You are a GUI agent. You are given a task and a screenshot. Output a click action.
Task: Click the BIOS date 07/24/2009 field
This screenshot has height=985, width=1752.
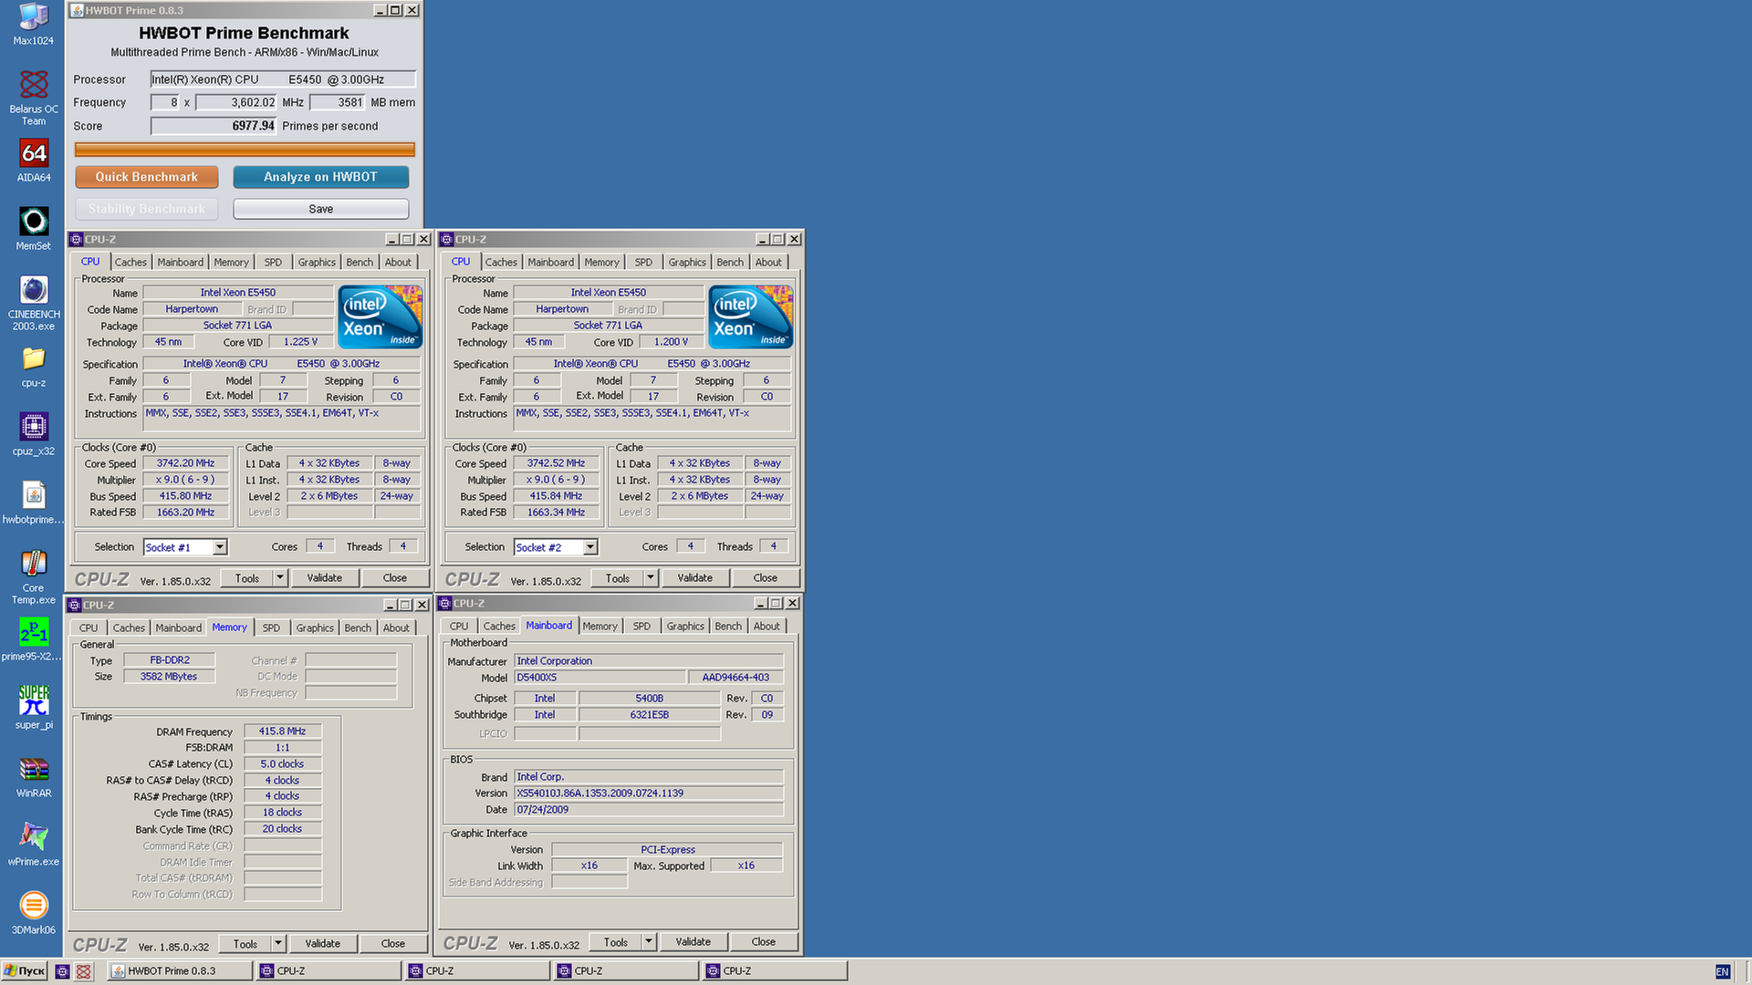point(649,810)
